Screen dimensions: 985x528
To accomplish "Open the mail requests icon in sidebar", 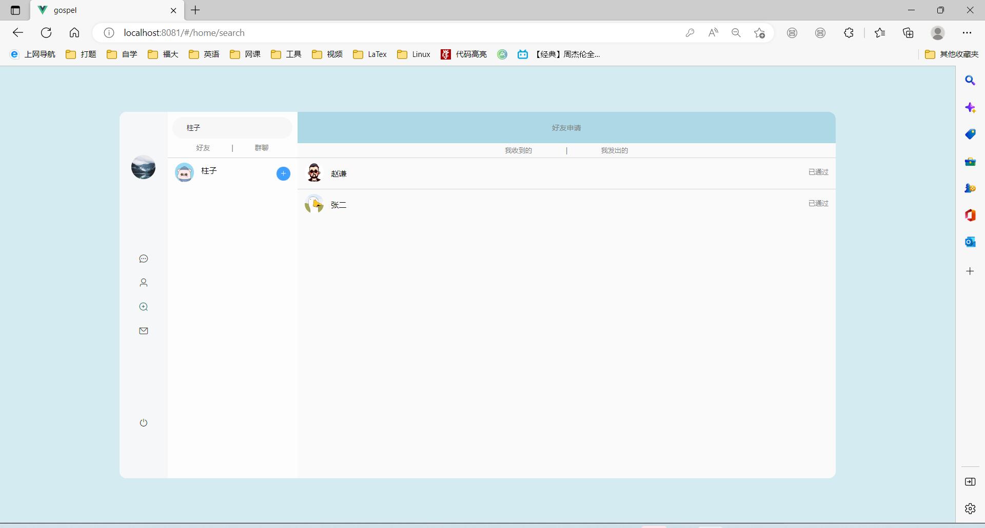I will tap(144, 331).
